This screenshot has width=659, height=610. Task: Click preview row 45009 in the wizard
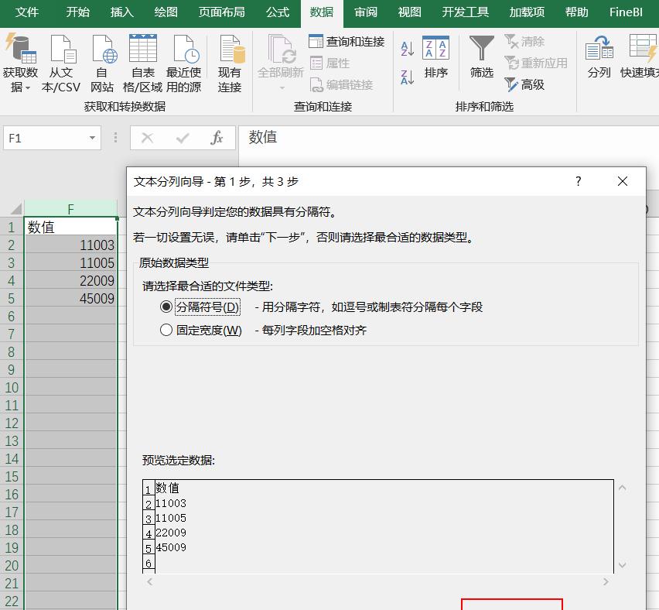pos(171,547)
